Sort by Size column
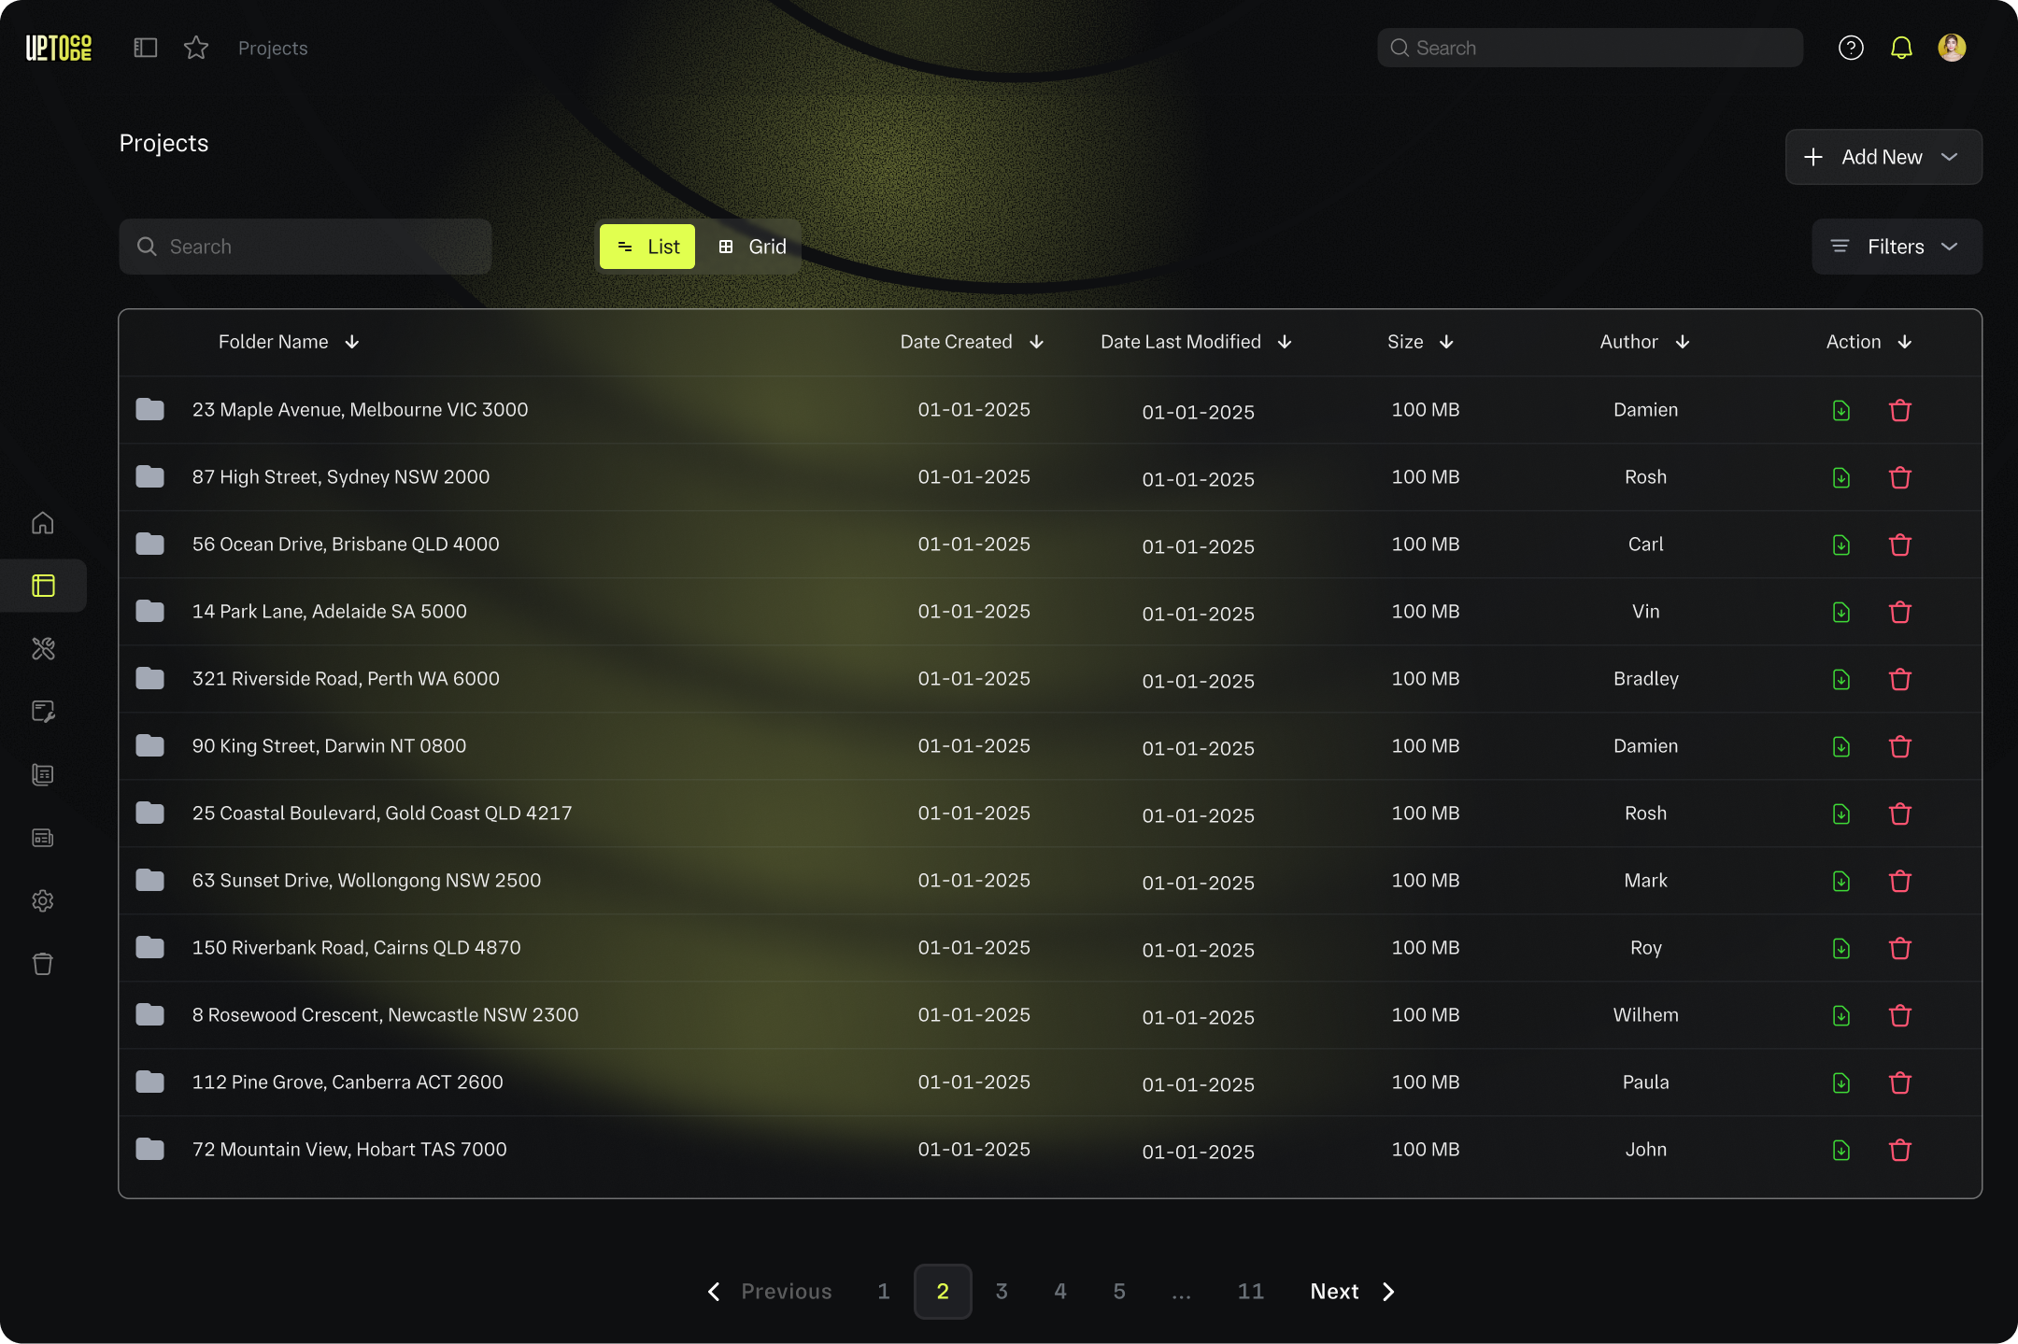Viewport: 2018px width, 1344px height. 1420,342
